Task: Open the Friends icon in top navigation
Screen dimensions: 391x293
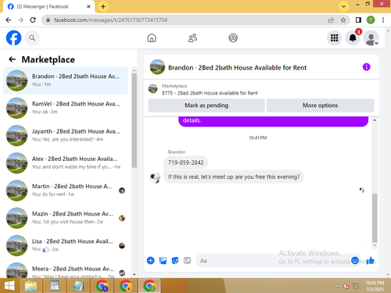Action: (192, 38)
